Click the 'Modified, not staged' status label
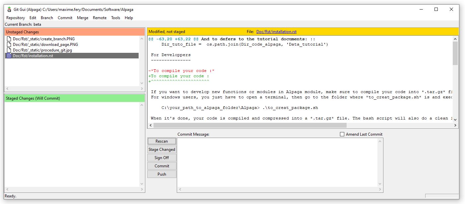The width and height of the screenshot is (465, 204). pos(167,32)
